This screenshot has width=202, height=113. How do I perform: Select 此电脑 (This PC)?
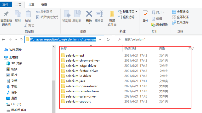tap(11, 57)
